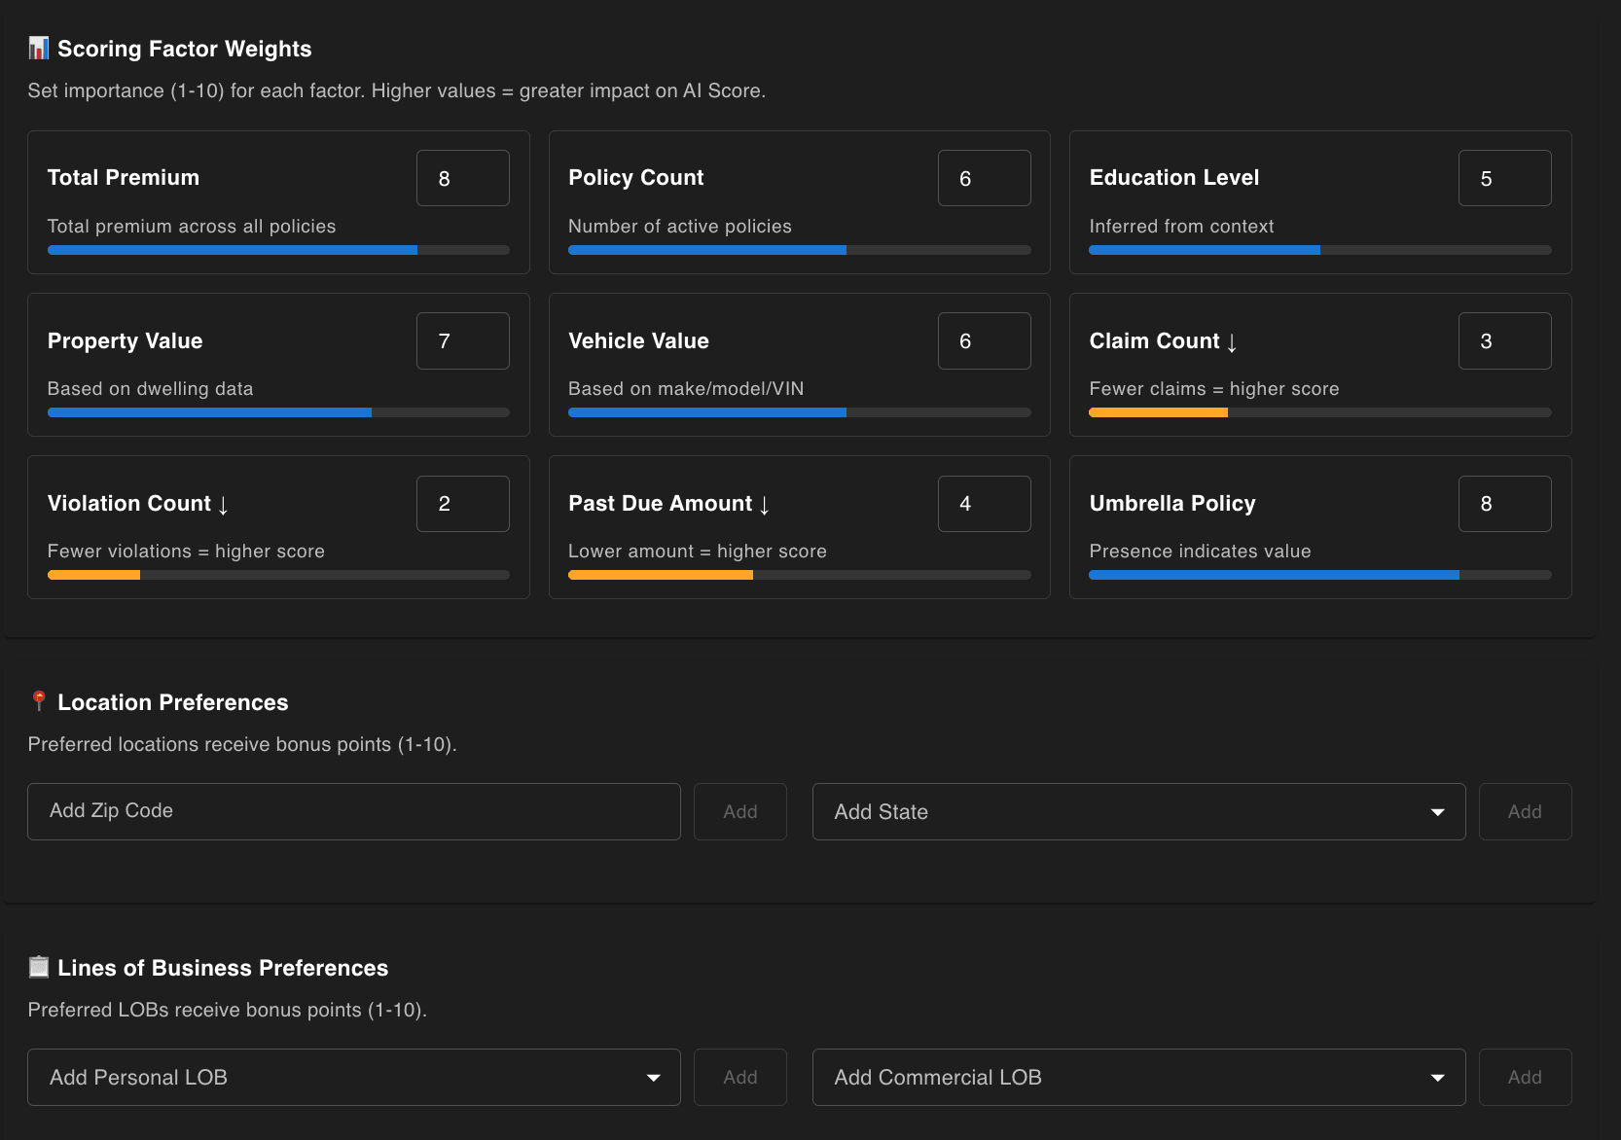Click the 'Total Premium' card title
The height and width of the screenshot is (1140, 1621).
[x=124, y=177]
